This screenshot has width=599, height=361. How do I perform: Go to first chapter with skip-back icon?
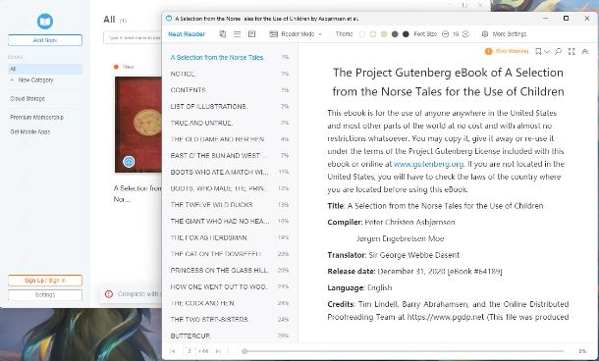tap(172, 351)
